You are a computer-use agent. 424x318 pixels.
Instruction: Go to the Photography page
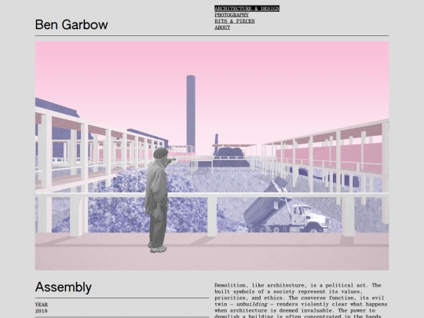click(232, 15)
